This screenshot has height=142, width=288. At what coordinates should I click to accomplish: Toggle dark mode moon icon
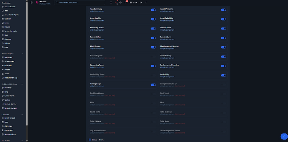tap(141, 3)
